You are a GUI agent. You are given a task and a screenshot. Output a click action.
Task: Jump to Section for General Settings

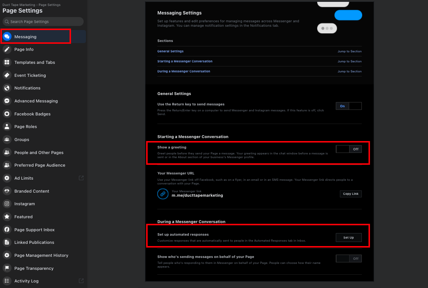click(x=350, y=51)
